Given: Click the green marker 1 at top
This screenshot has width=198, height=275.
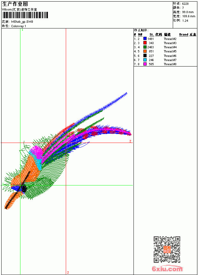Looking at the screenshot, I should click(x=22, y=30).
